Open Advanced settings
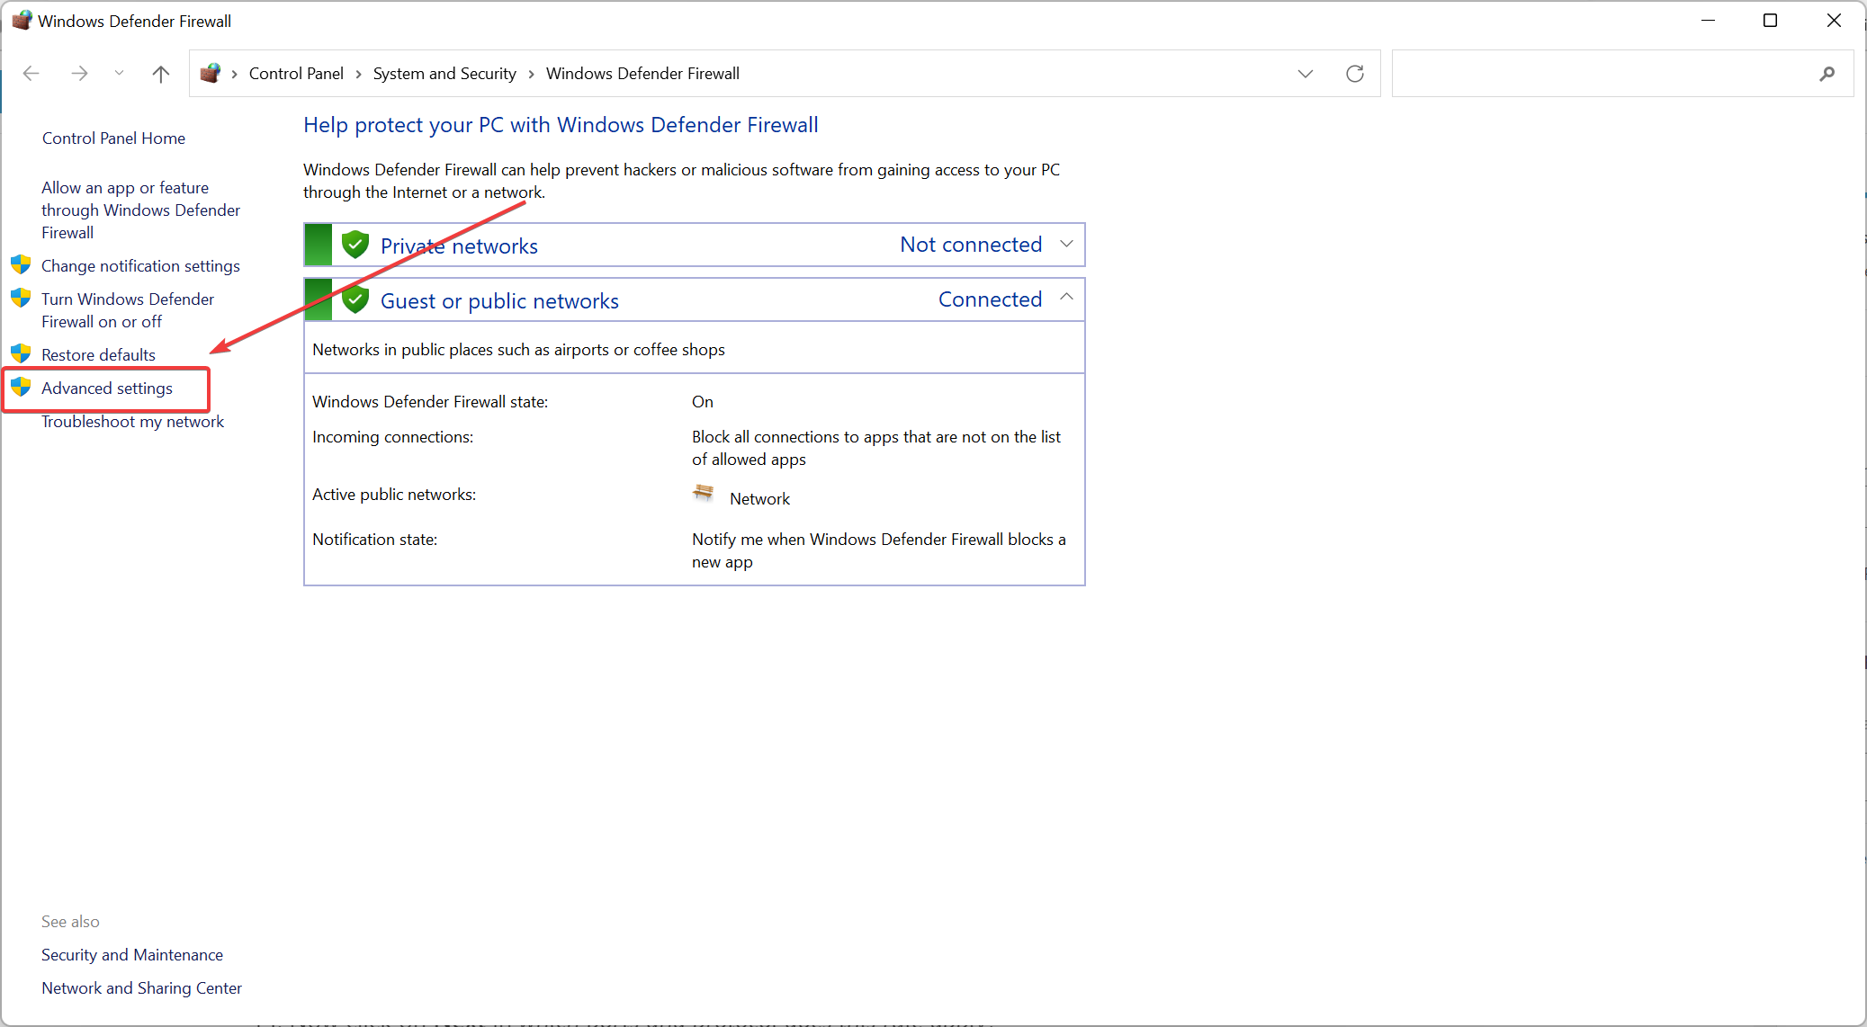 (107, 388)
